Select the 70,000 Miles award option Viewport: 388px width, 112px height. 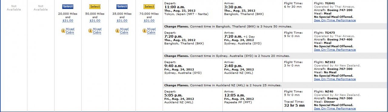click(x=149, y=7)
